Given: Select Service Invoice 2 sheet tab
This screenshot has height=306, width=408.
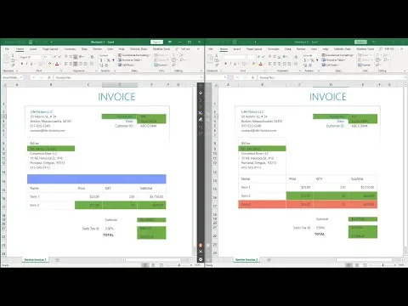Looking at the screenshot, I should click(x=246, y=259).
